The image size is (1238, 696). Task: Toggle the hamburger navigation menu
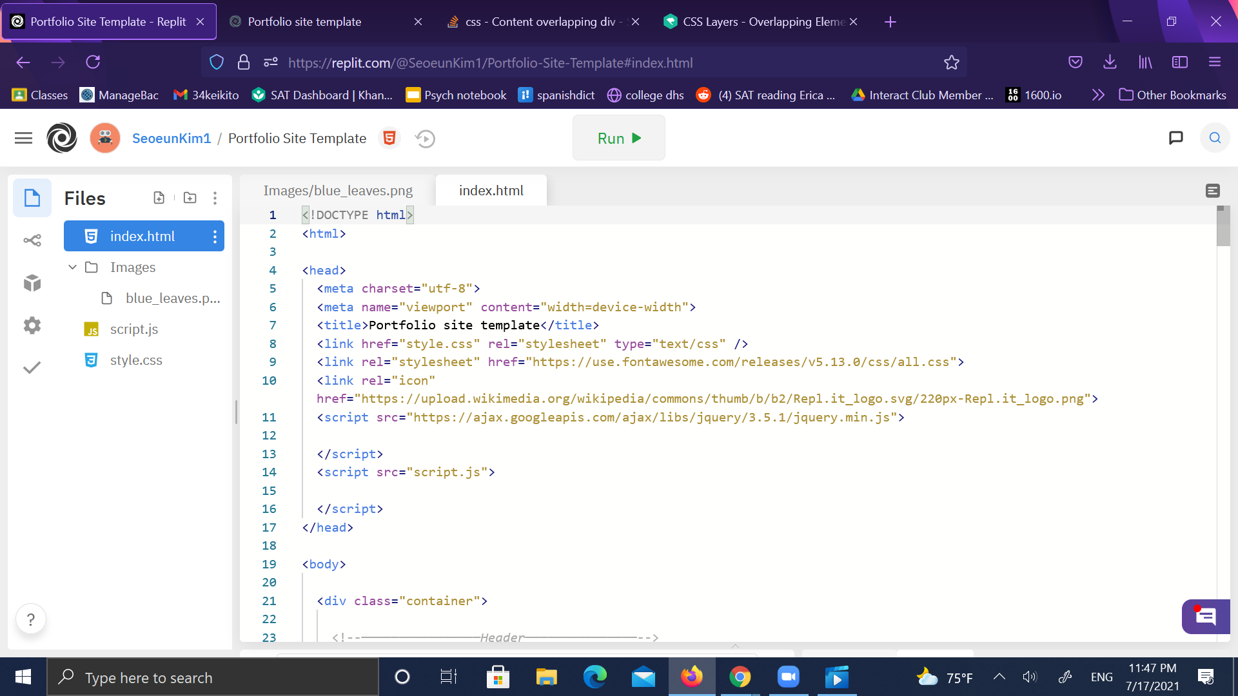pyautogui.click(x=23, y=138)
